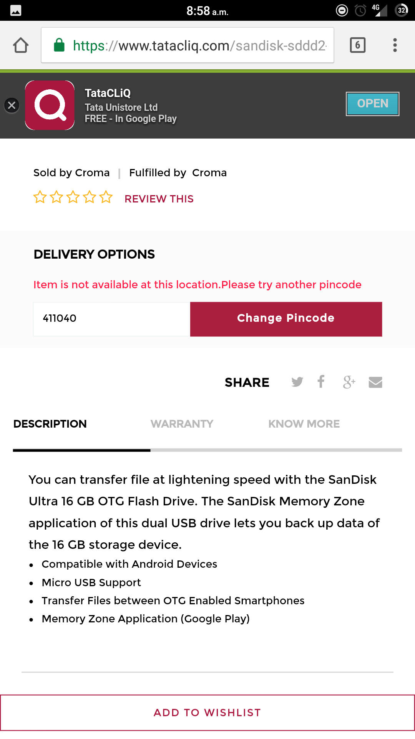The width and height of the screenshot is (415, 739).
Task: Edit the pincode field showing 411040
Action: click(112, 319)
